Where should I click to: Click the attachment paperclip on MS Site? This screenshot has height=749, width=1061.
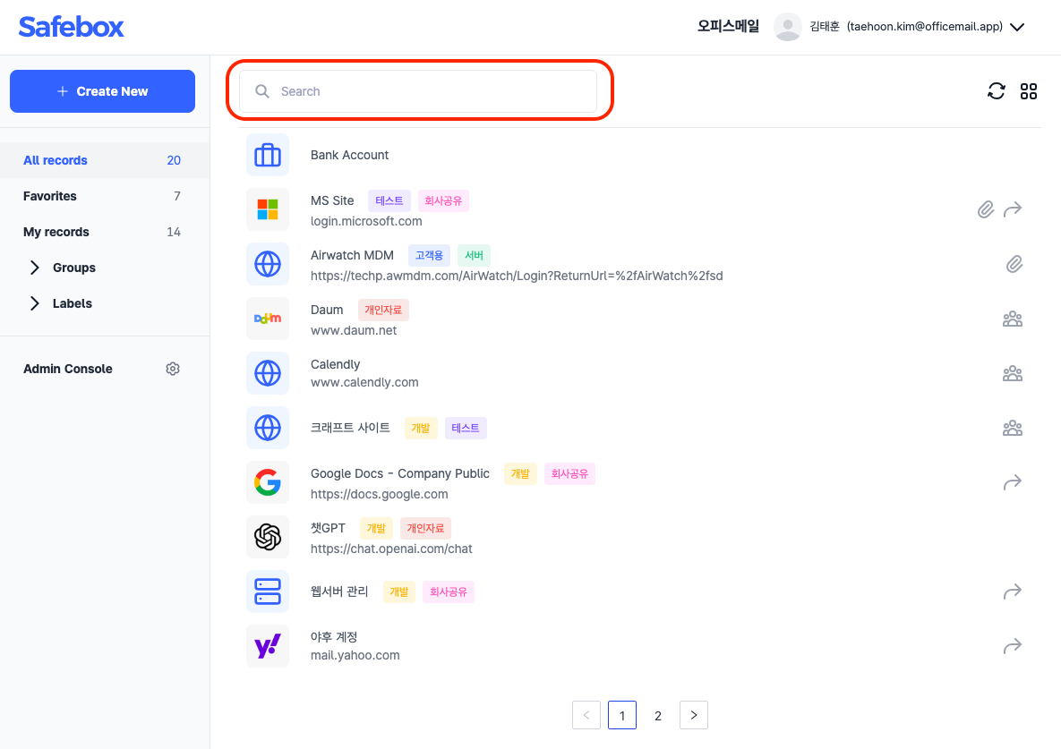(x=985, y=209)
